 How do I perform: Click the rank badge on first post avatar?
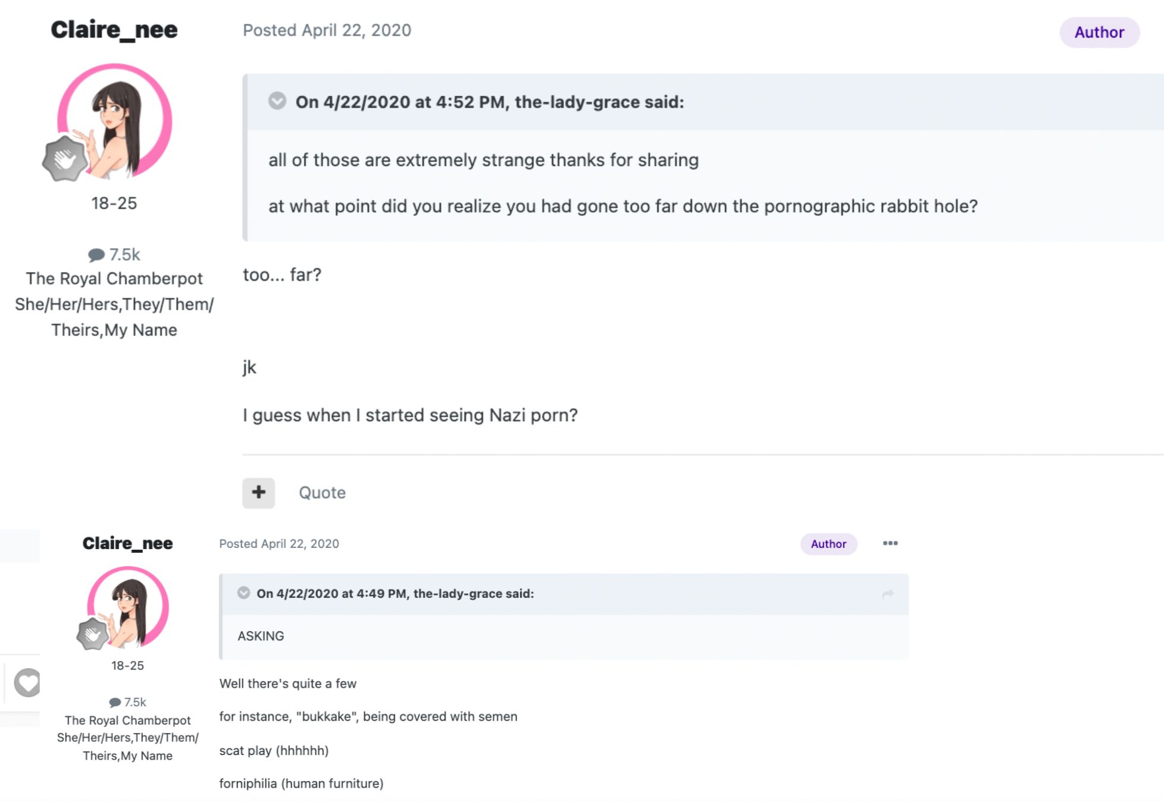[x=64, y=159]
